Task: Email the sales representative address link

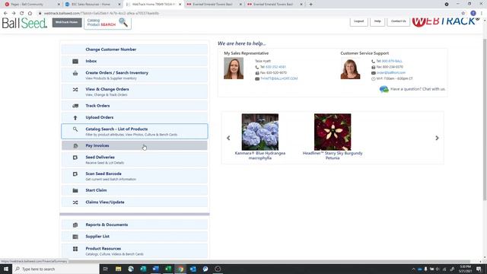Action: 279,78
